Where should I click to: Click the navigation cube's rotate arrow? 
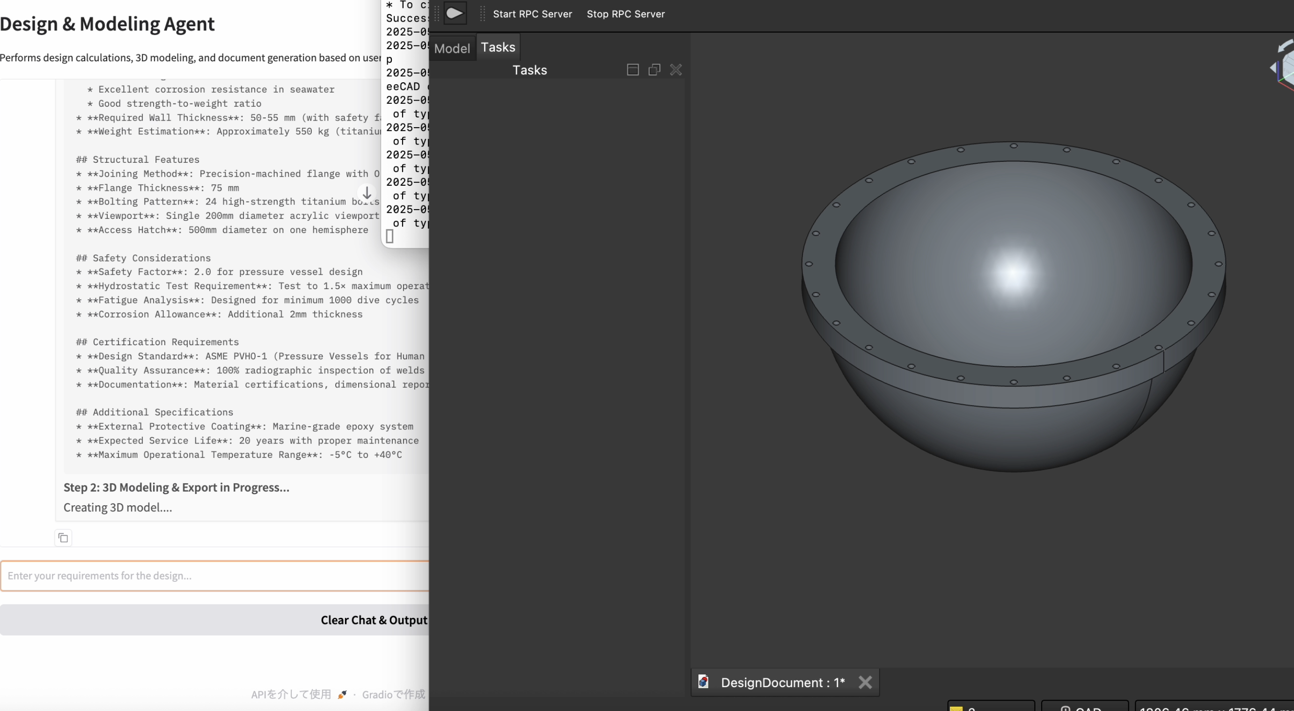[x=1285, y=46]
